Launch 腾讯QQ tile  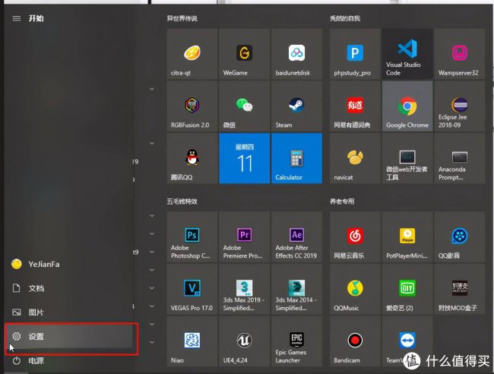(192, 158)
